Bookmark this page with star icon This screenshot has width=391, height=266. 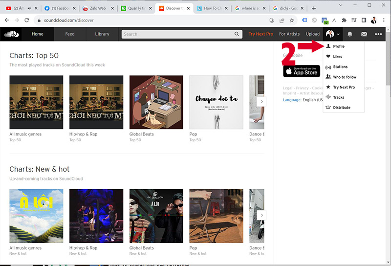pyautogui.click(x=292, y=21)
